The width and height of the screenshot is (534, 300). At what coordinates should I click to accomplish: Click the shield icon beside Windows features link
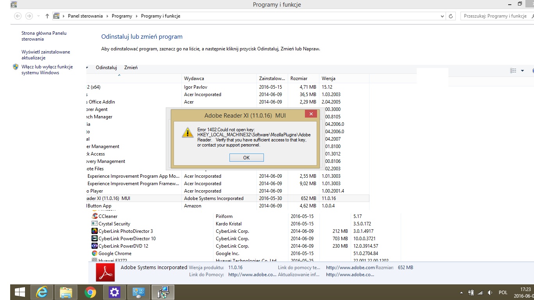(16, 67)
